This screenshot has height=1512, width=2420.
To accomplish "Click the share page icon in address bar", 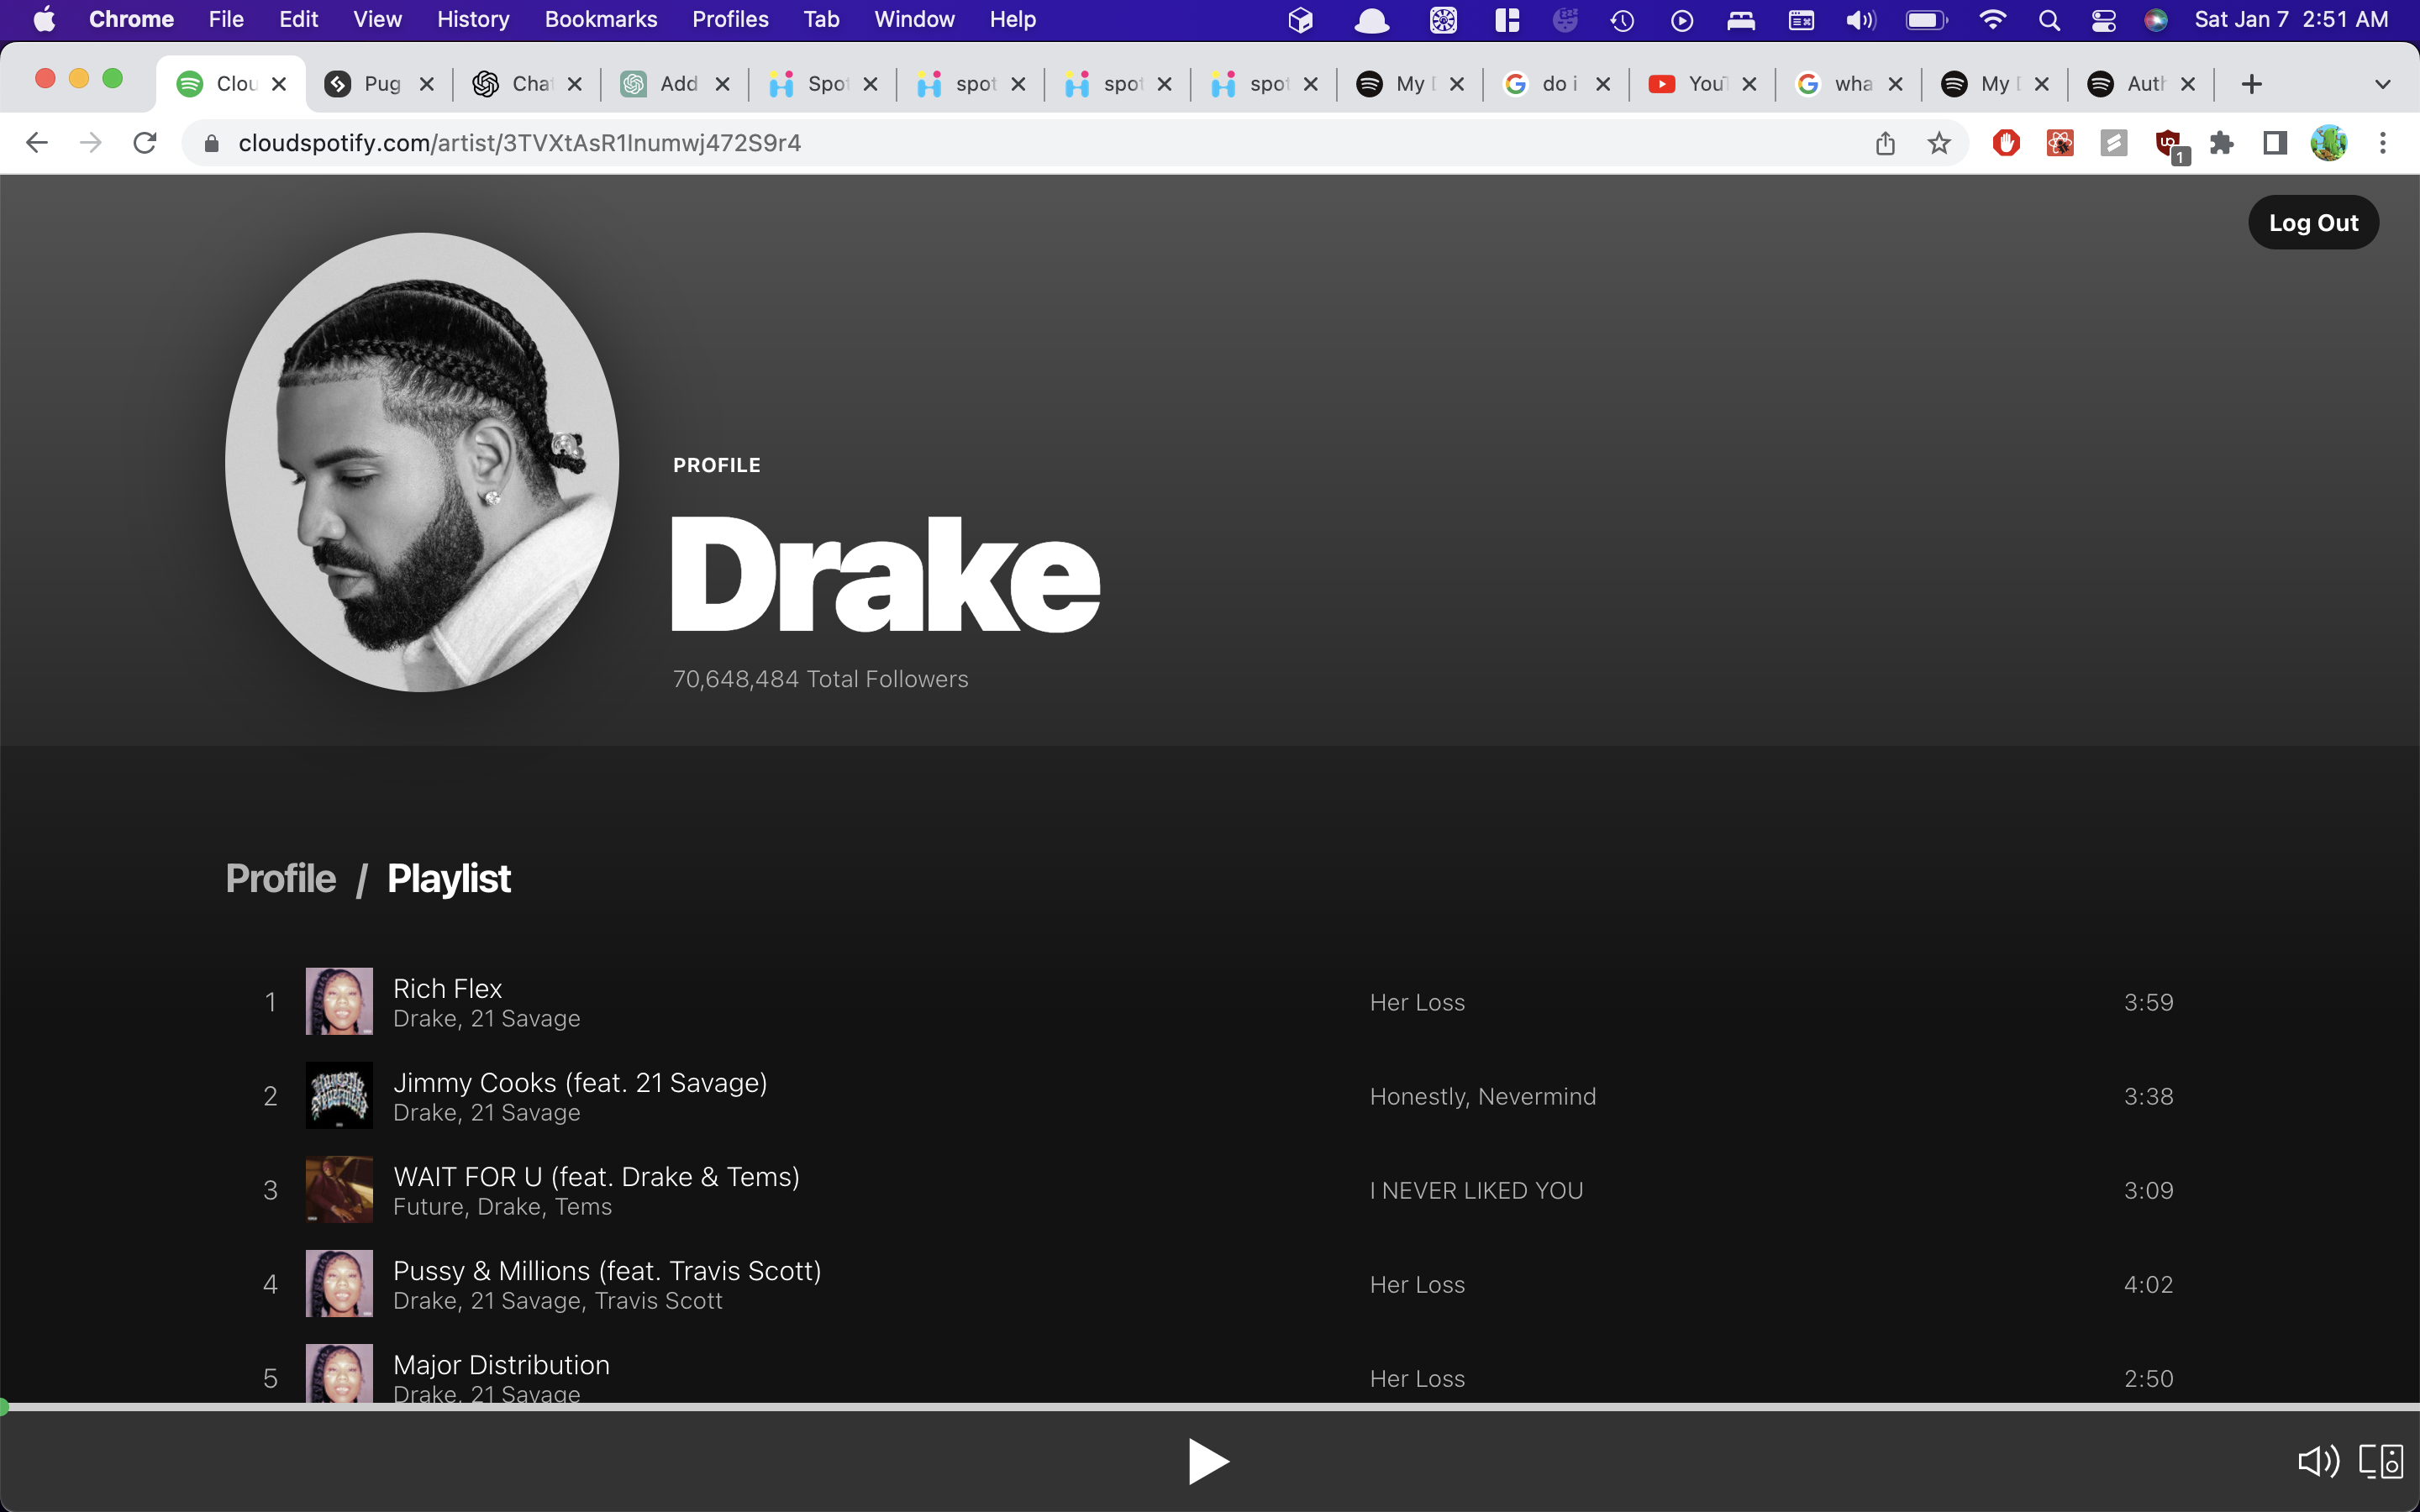I will (x=1885, y=143).
